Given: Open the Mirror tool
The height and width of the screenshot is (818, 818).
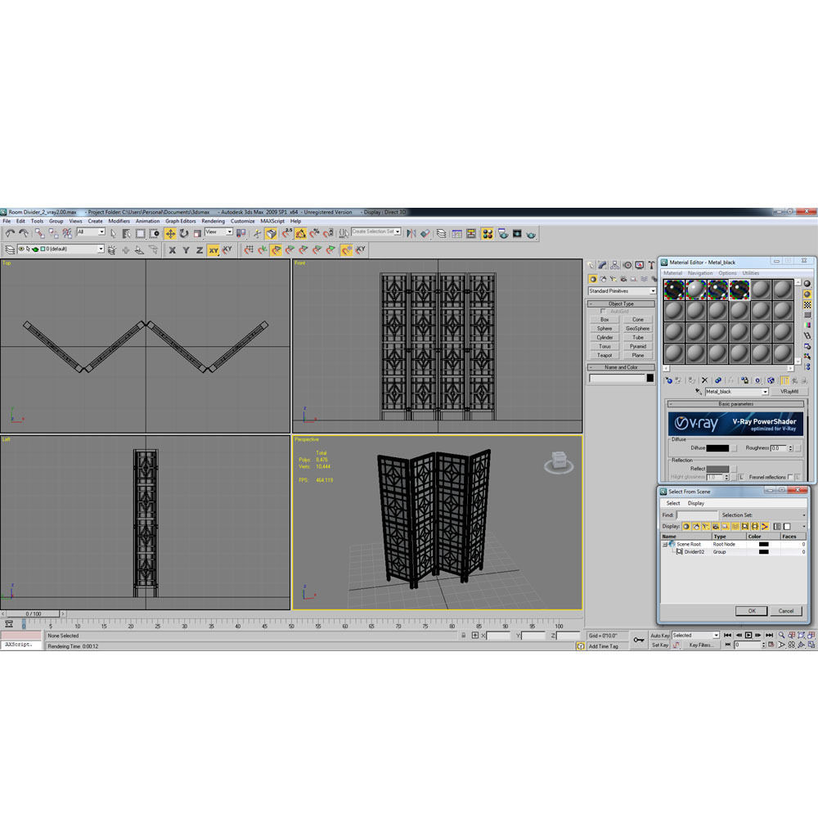Looking at the screenshot, I should click(411, 234).
